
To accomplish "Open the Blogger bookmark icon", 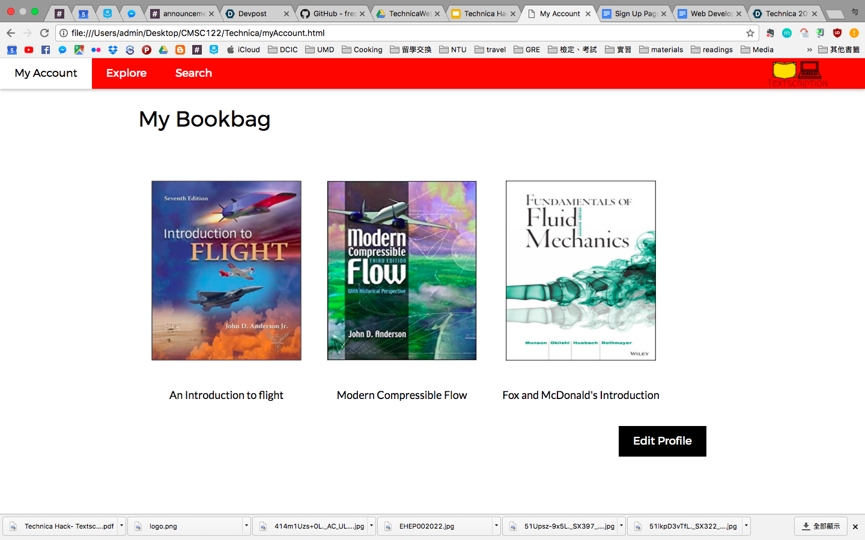I will (x=180, y=50).
